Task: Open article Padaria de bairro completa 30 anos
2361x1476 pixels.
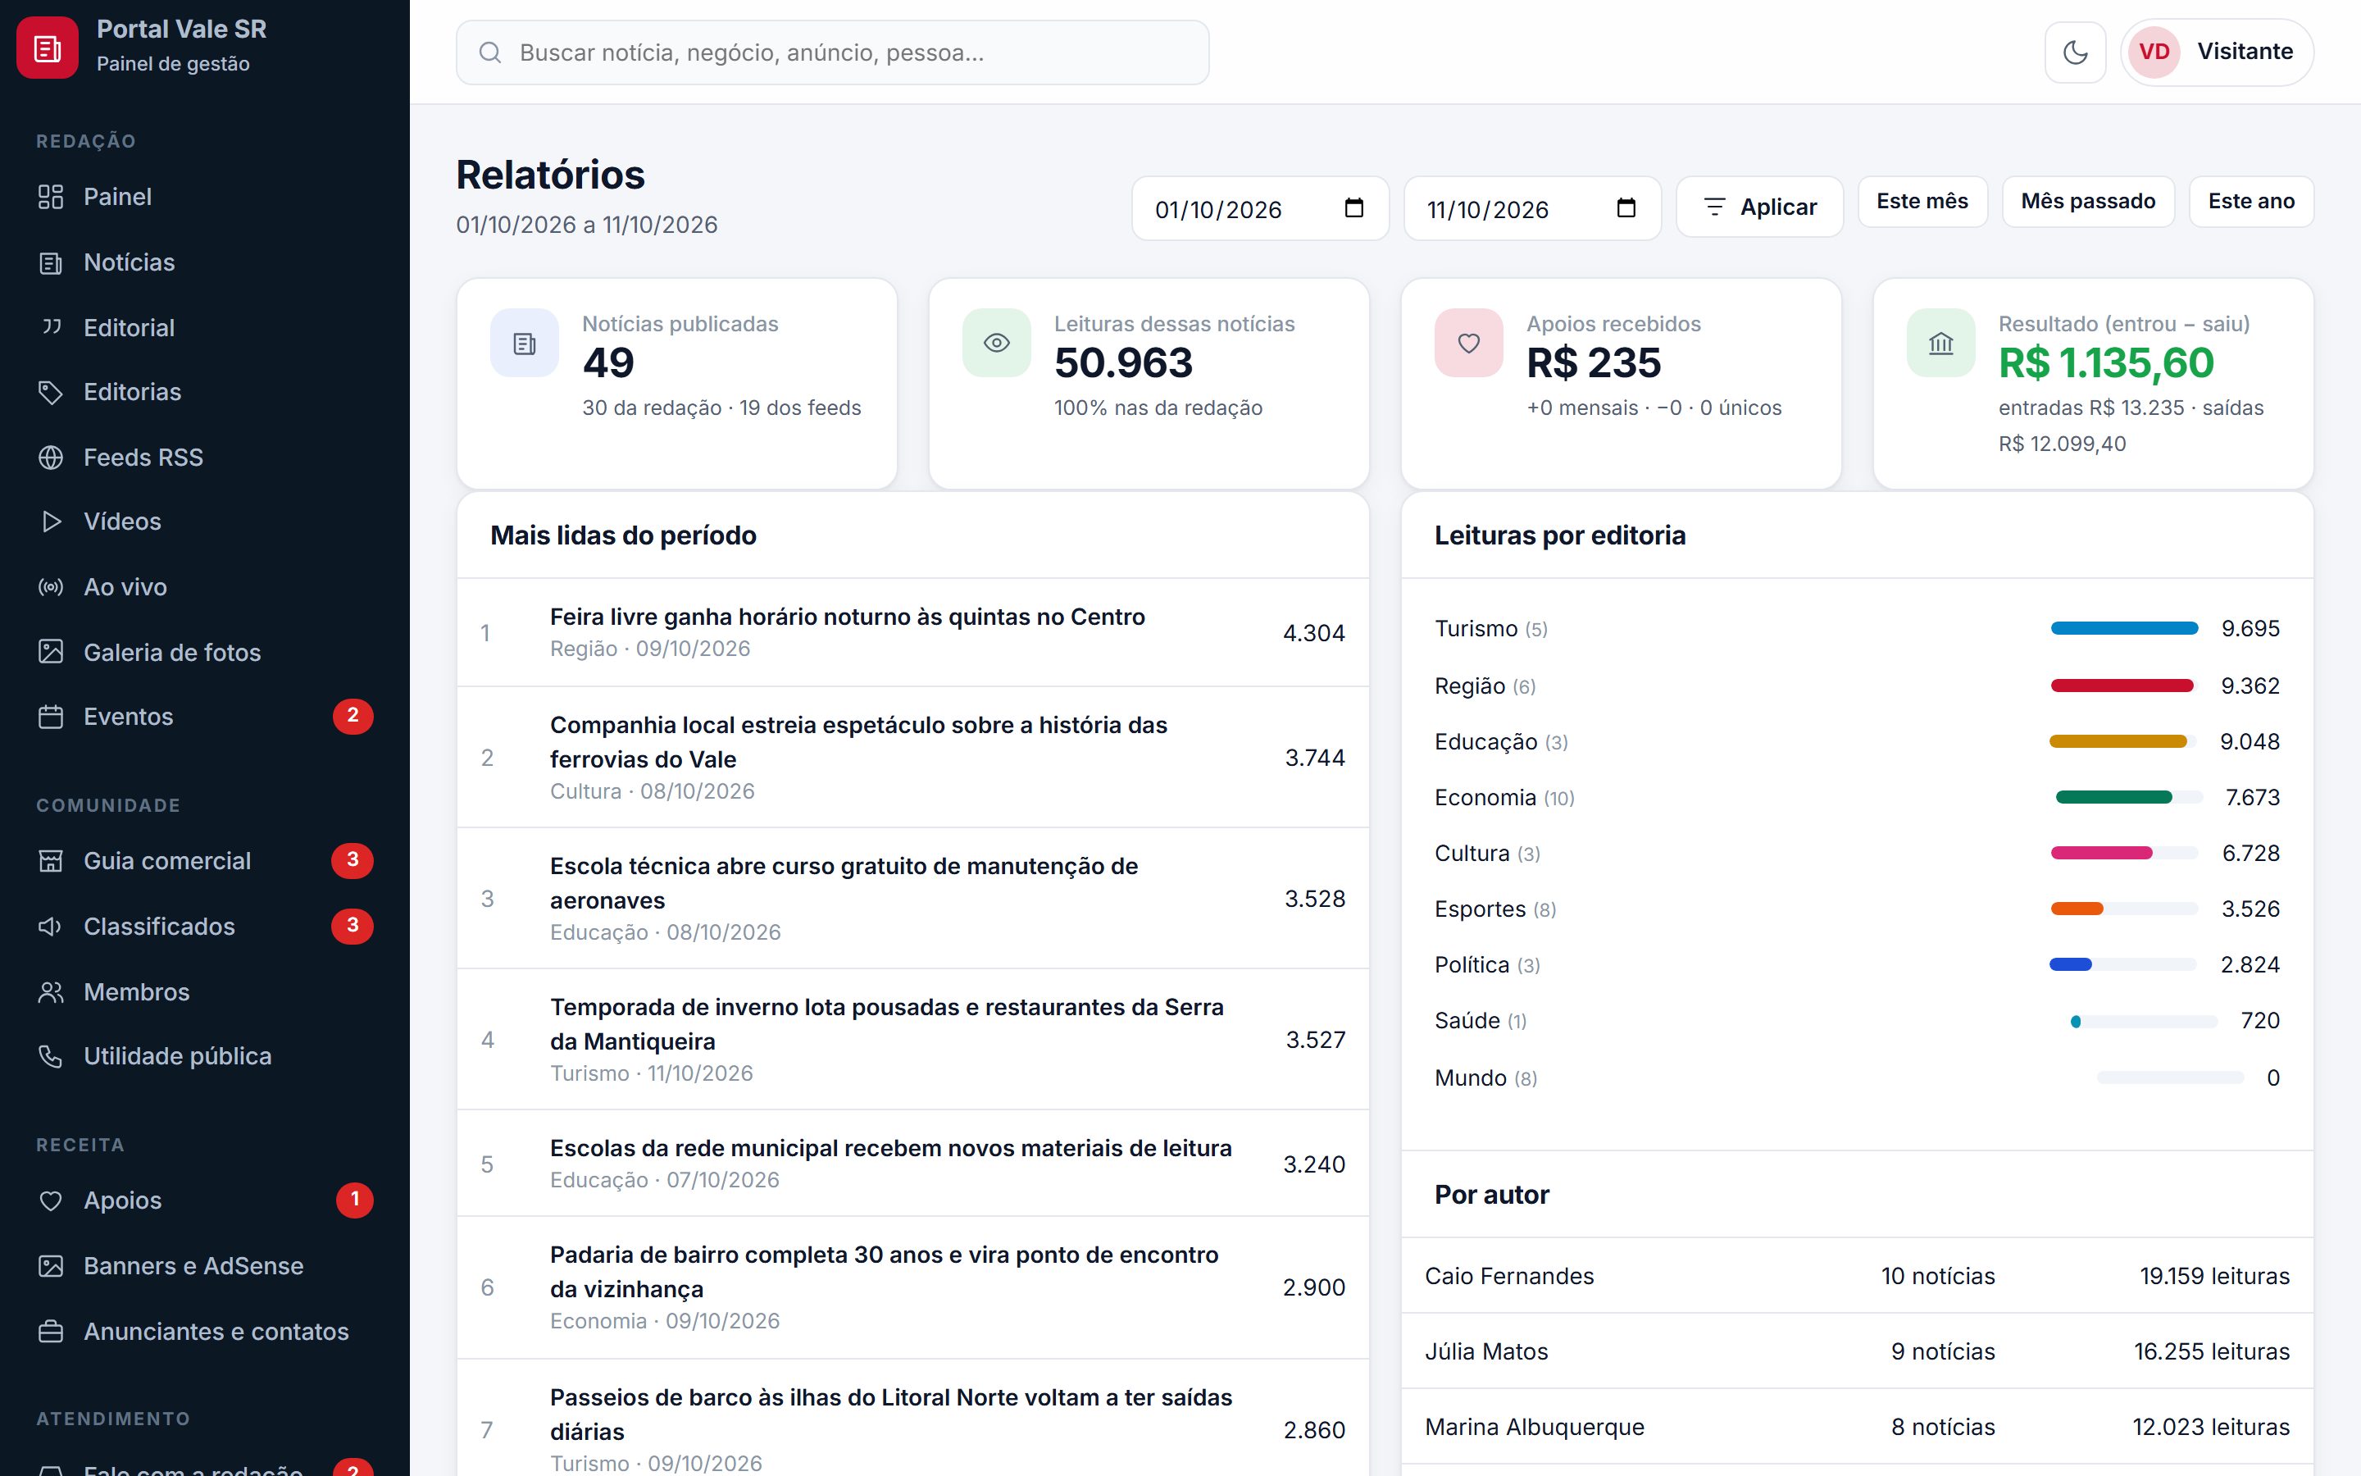Action: click(884, 1272)
